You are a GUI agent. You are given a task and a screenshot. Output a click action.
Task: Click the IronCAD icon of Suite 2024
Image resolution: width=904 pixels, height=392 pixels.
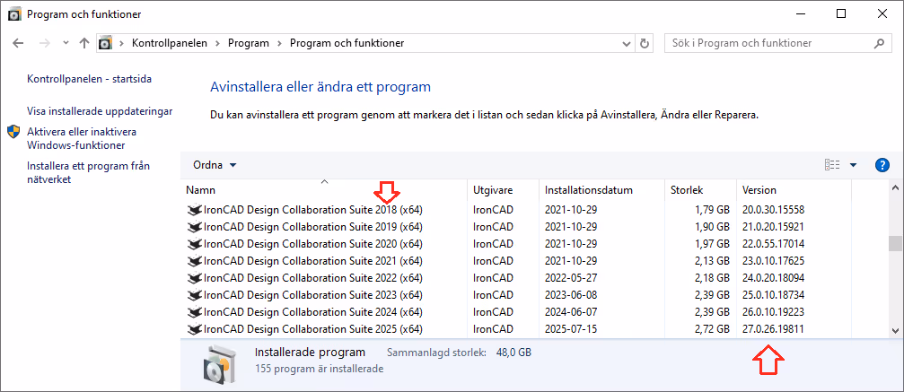click(x=195, y=313)
